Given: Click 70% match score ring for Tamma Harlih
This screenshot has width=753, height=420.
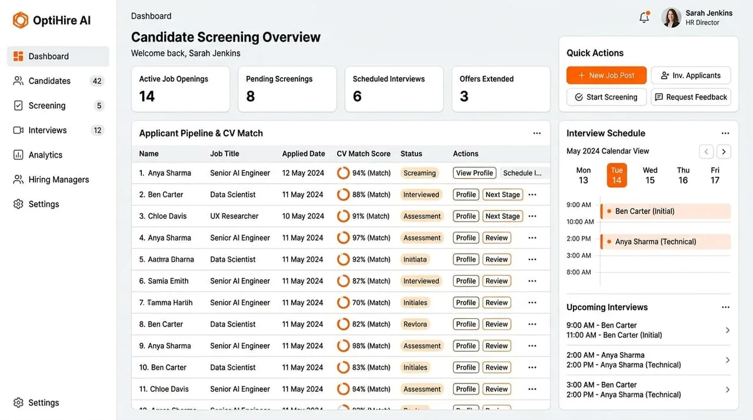Looking at the screenshot, I should [x=343, y=303].
